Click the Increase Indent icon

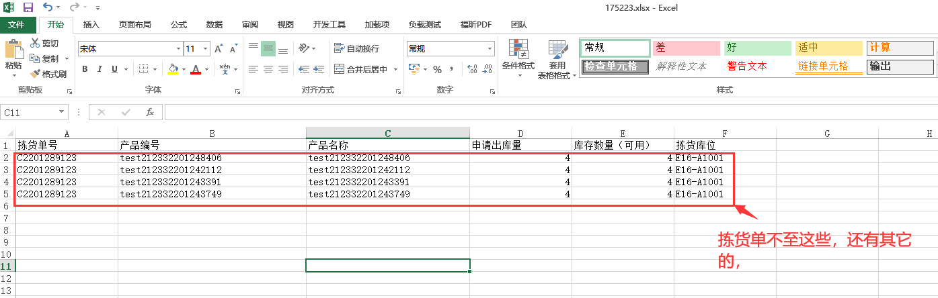point(319,69)
